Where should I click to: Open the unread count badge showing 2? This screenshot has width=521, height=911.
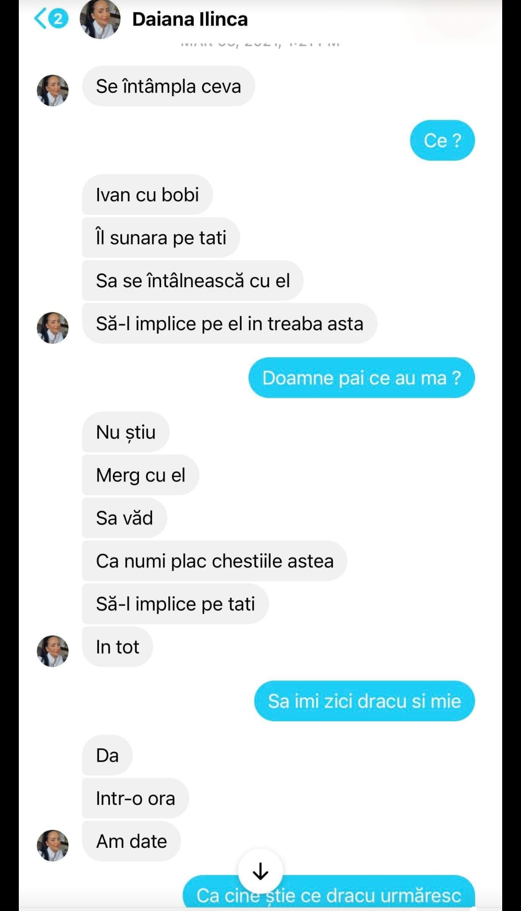pyautogui.click(x=58, y=19)
